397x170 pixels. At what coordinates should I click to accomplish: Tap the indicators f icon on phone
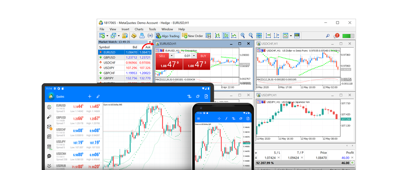227,118
